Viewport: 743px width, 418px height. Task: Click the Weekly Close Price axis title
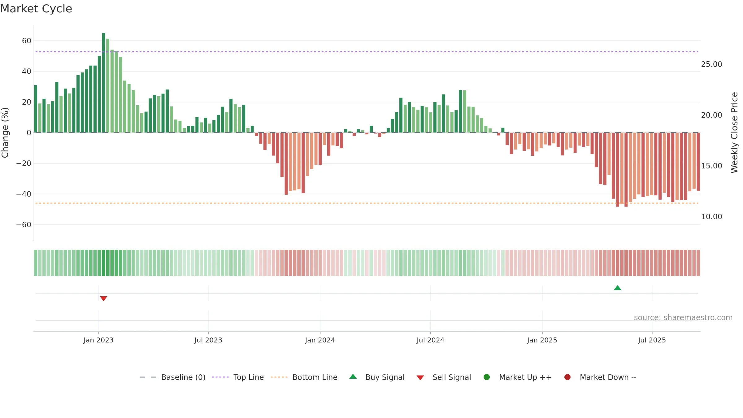[x=734, y=133]
